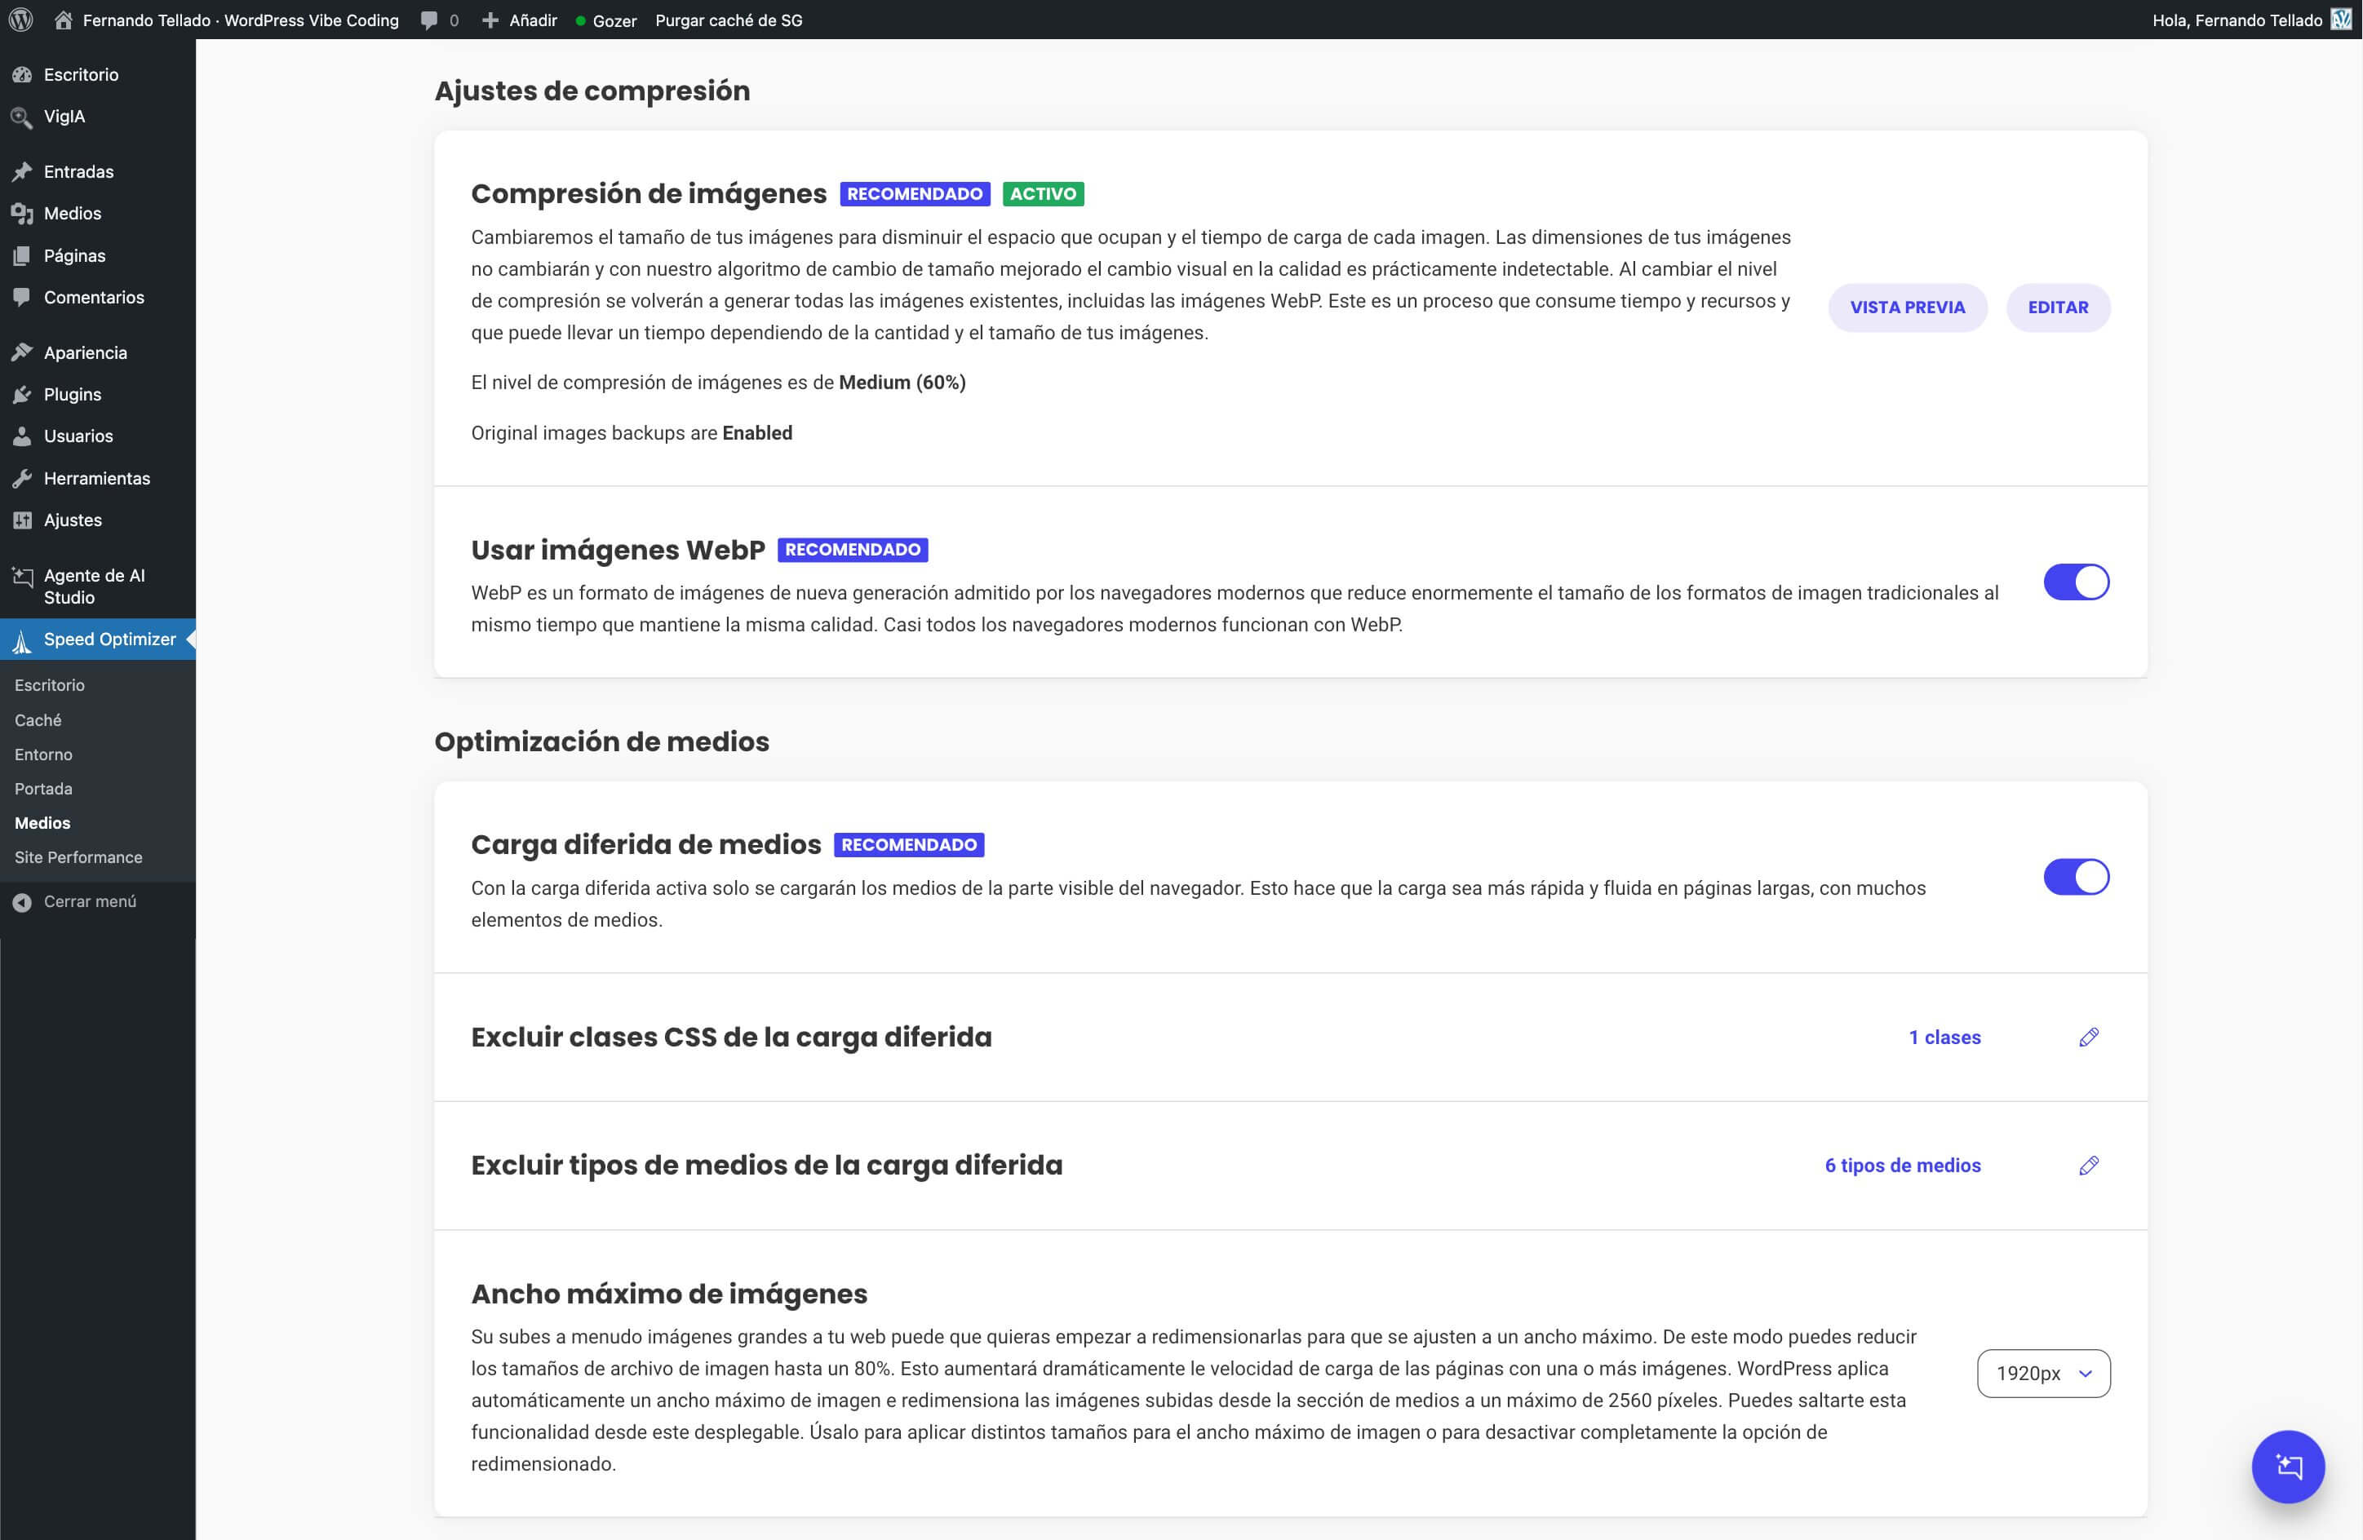Click the Apariencia brush icon
Image resolution: width=2363 pixels, height=1540 pixels.
[x=22, y=352]
